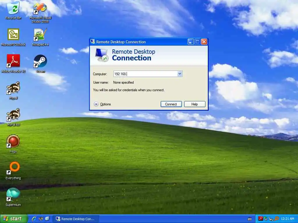The width and height of the screenshot is (298, 223).
Task: Select the Mypal desktop shortcut
Action: (x=13, y=91)
